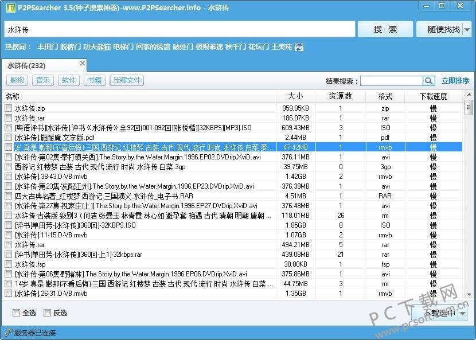Refresh the hot search words icon
The image size is (476, 340).
pos(299,47)
